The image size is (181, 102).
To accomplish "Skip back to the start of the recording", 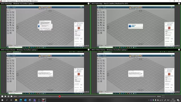I will click(x=5, y=96).
